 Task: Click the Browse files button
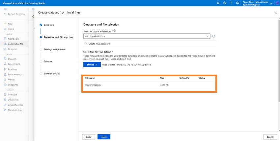tap(92, 65)
